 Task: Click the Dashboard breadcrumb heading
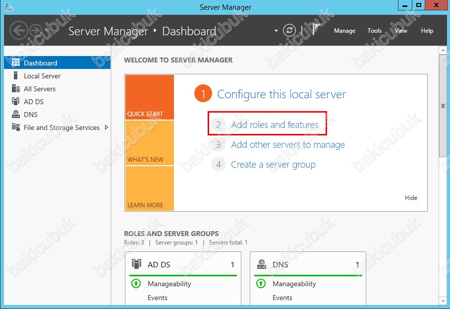(x=189, y=31)
